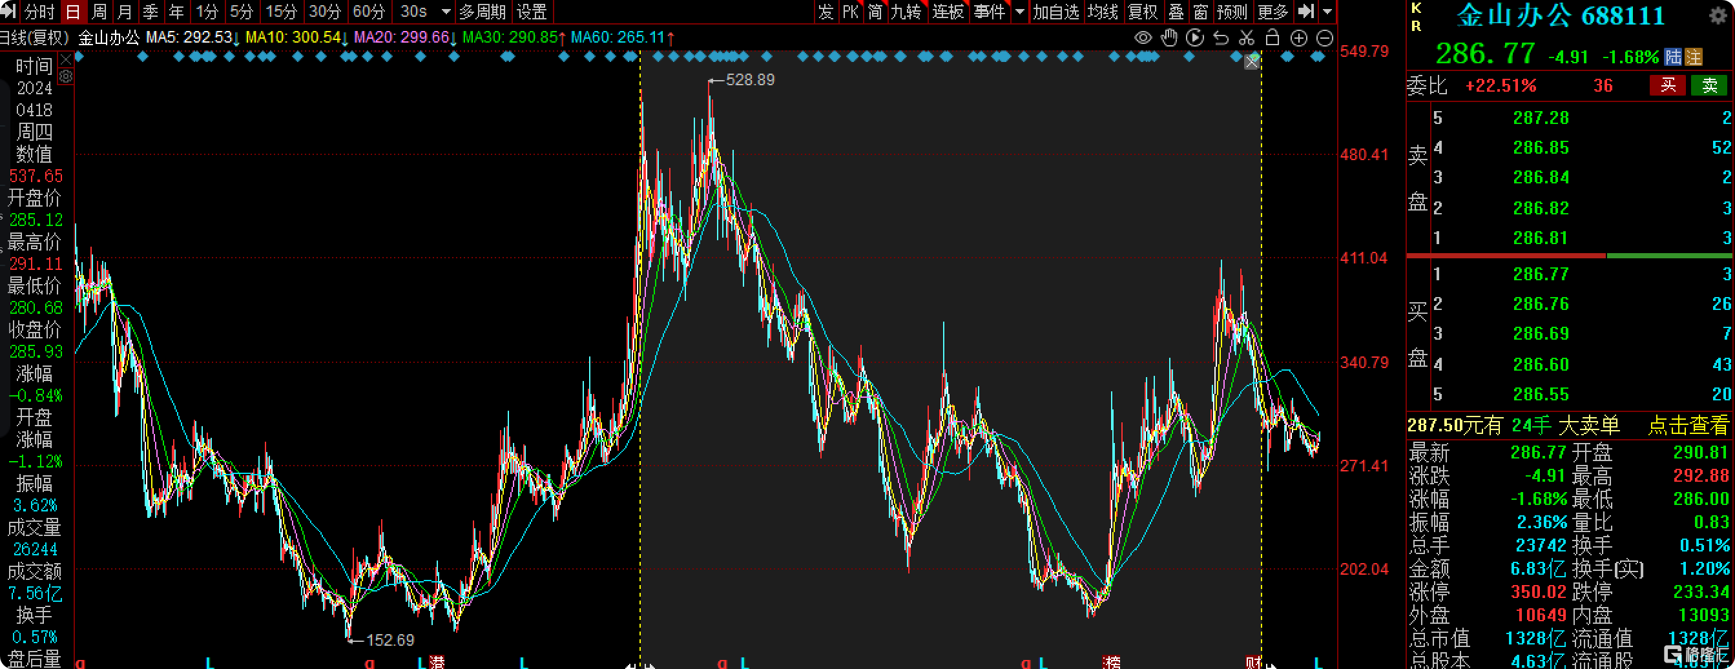Select the 日 daily period tab
This screenshot has height=669, width=1735.
click(73, 12)
